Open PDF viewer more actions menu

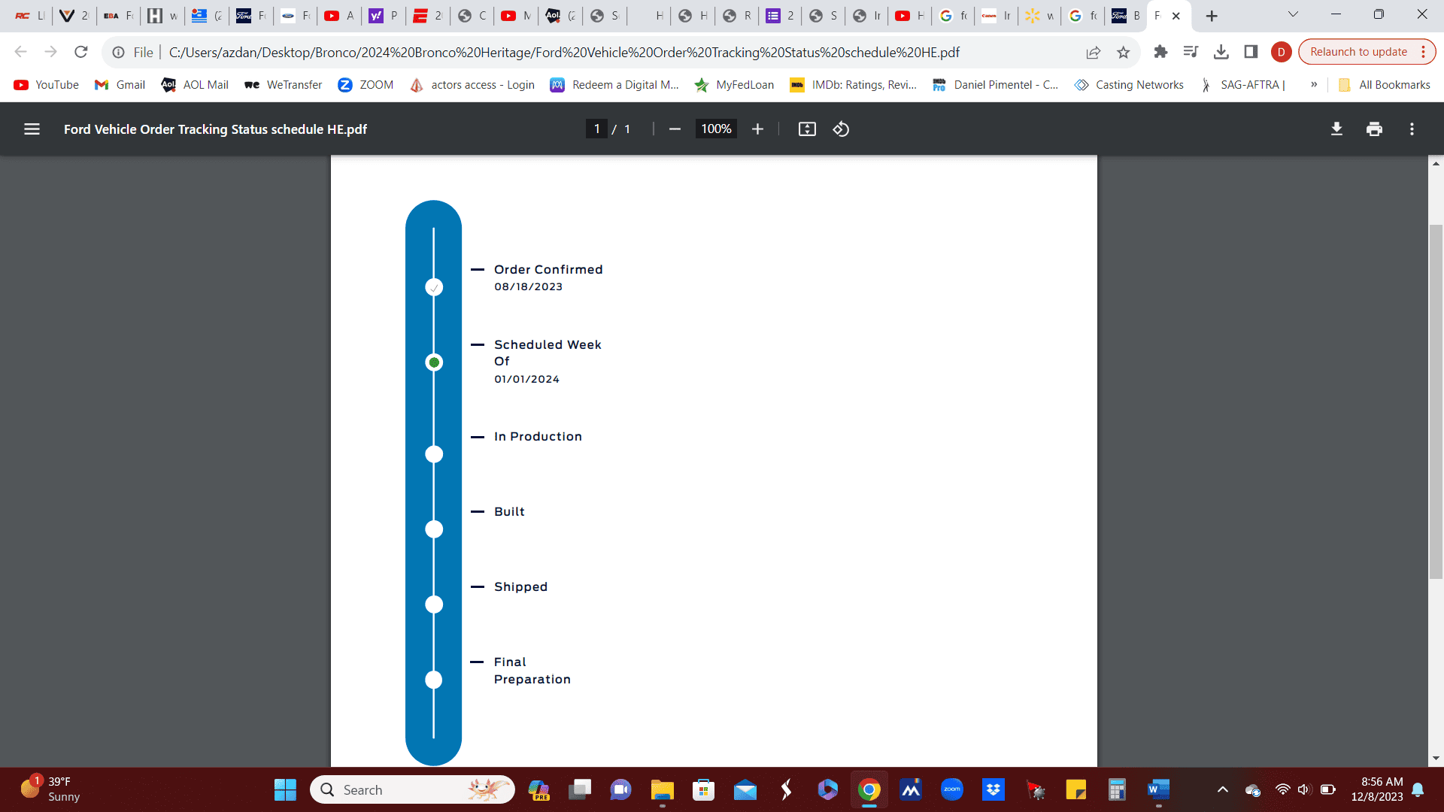(x=1412, y=129)
